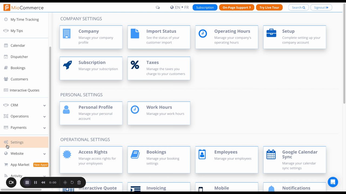
Task: Switch language to EN
Action: click(x=177, y=8)
